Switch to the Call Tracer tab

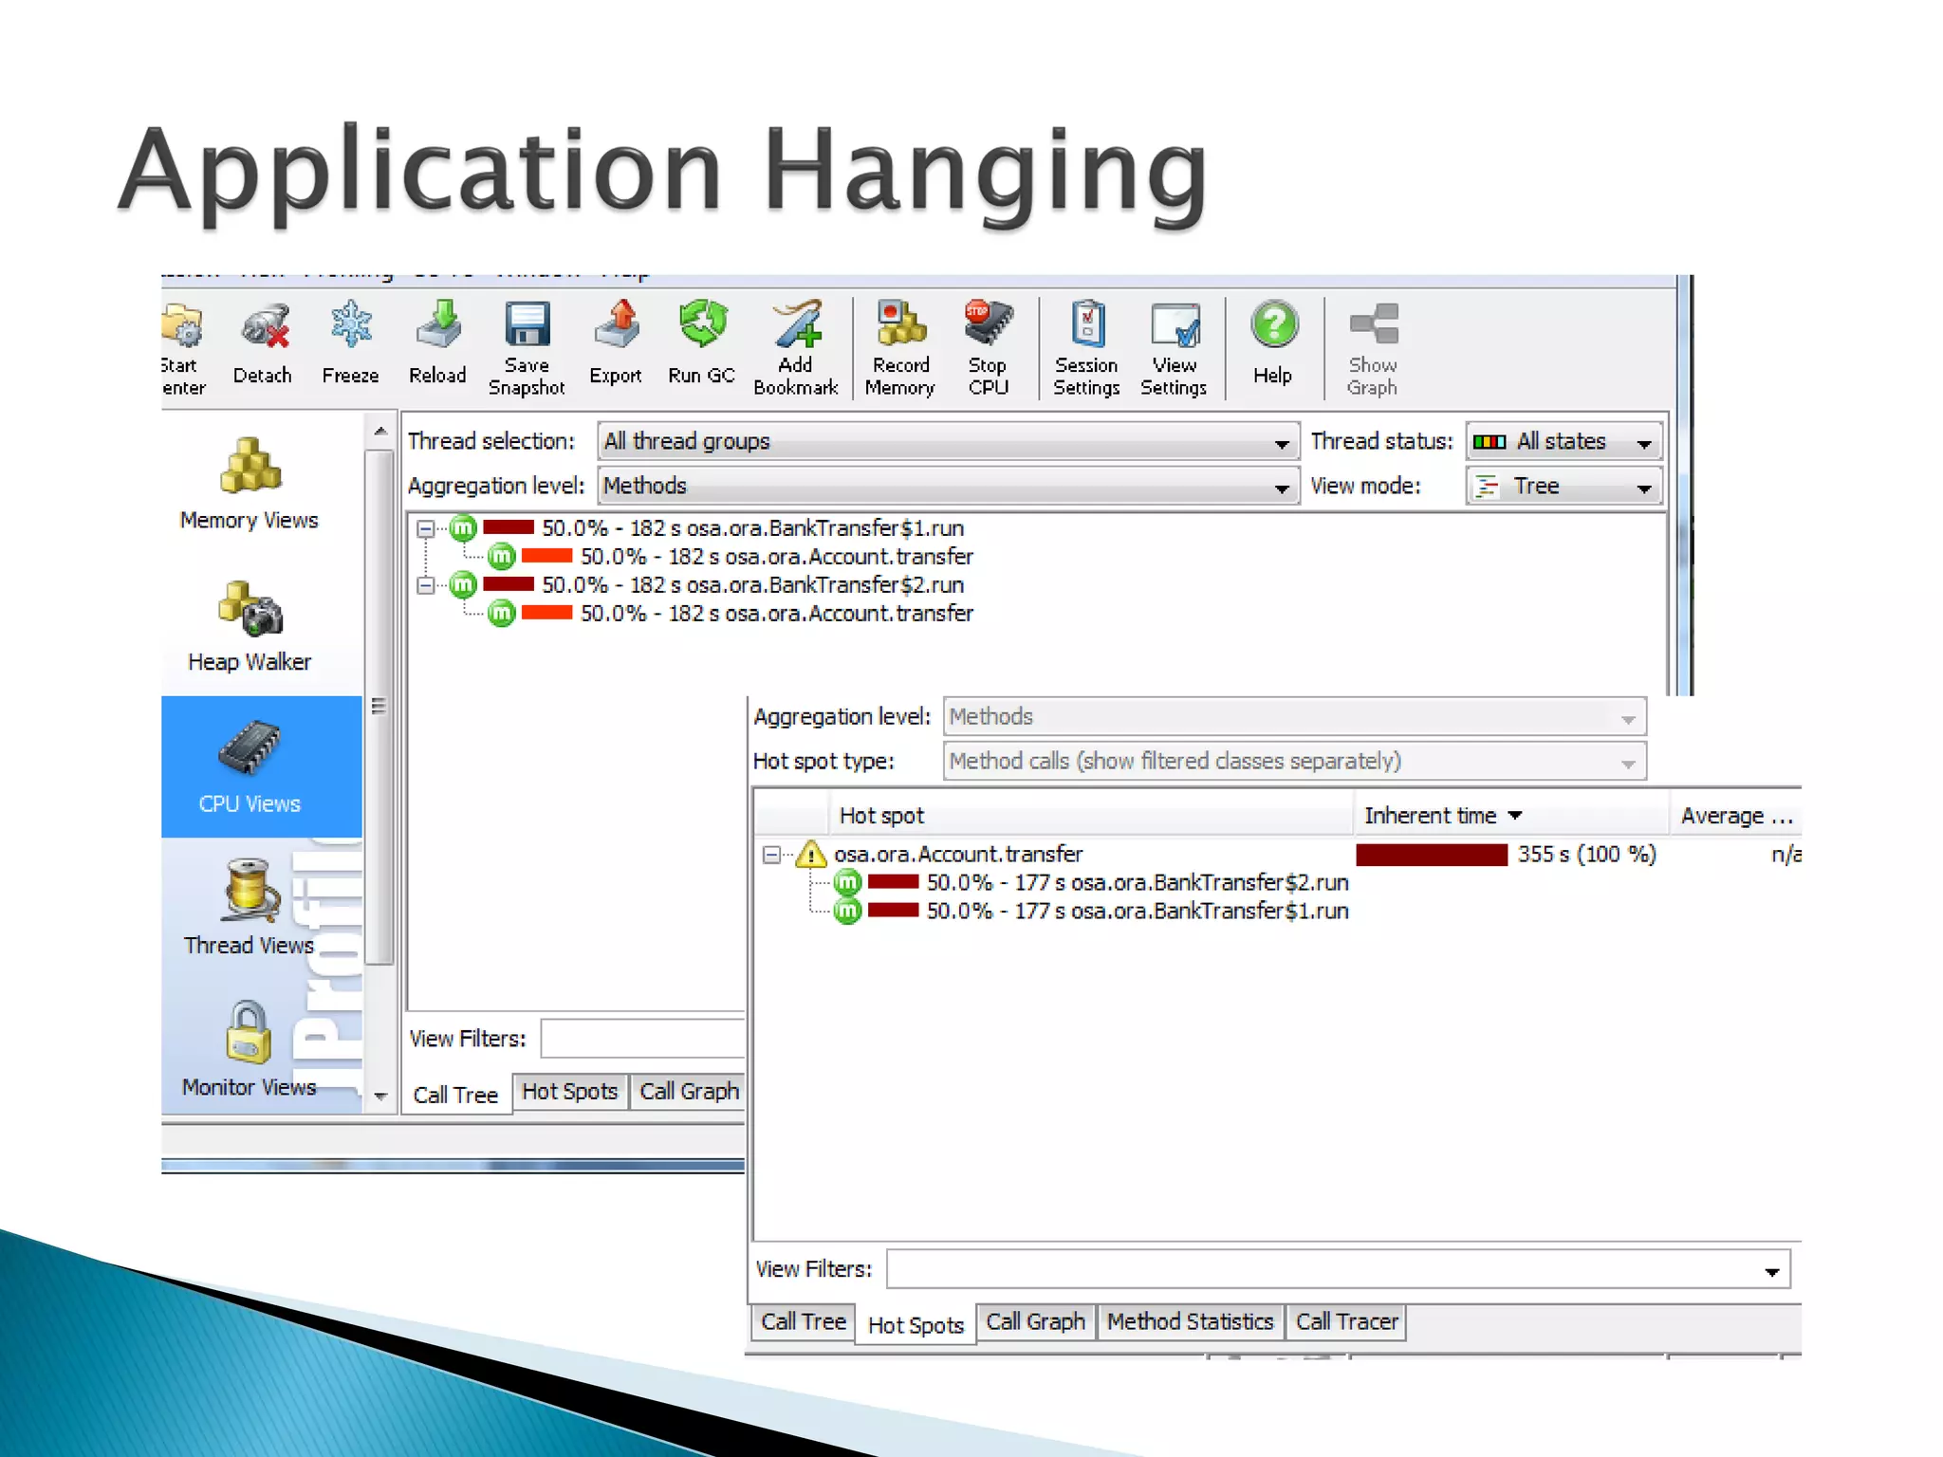[1346, 1322]
